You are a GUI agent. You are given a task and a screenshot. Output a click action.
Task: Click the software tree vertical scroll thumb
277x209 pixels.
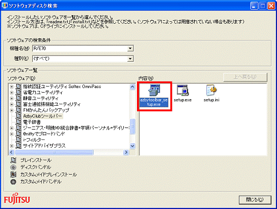click(132, 126)
